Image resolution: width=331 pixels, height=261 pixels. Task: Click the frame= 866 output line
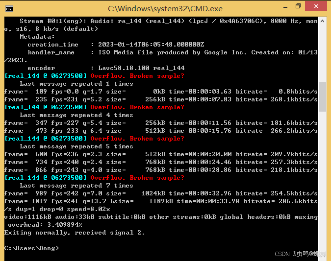[x=161, y=170]
